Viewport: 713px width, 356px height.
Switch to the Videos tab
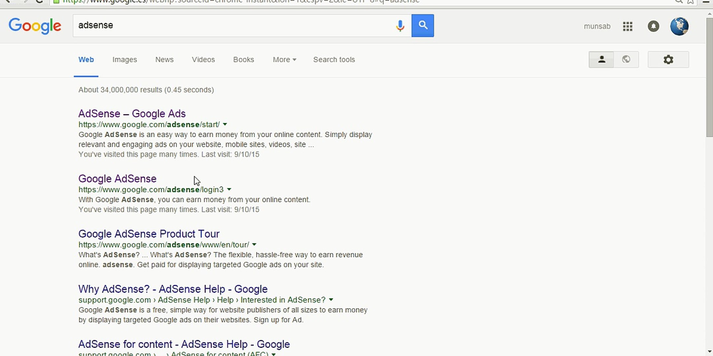coord(203,60)
